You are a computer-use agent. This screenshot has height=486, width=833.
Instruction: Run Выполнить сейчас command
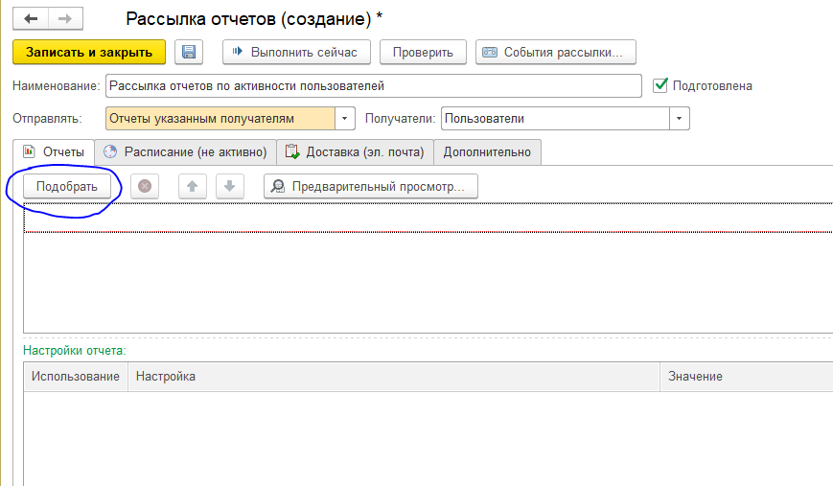[296, 52]
